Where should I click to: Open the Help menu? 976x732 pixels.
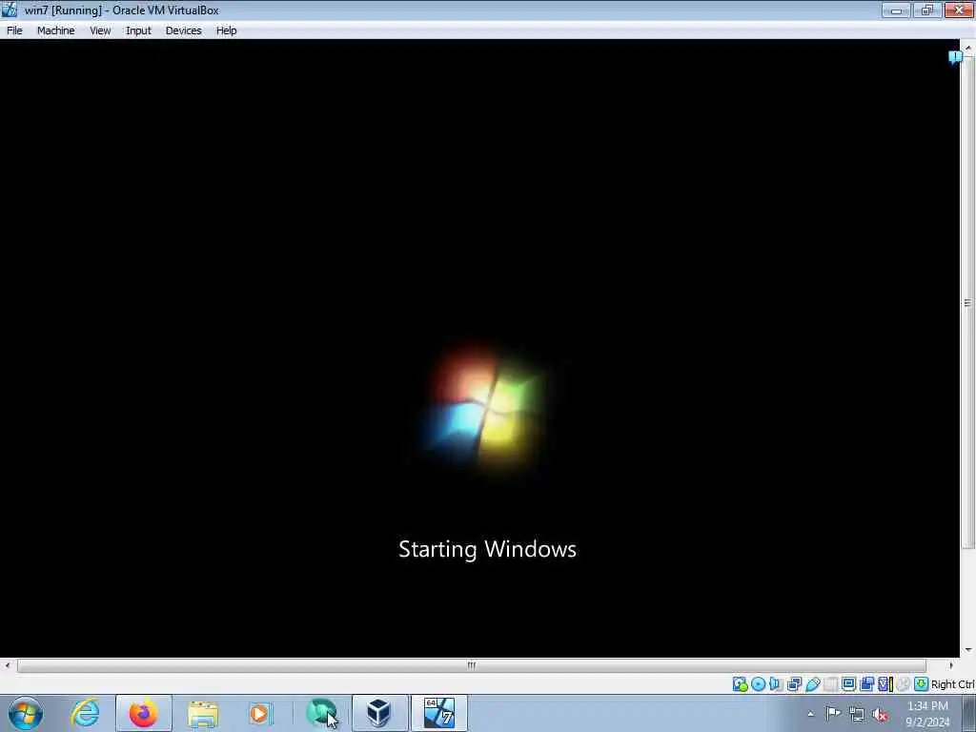point(227,30)
